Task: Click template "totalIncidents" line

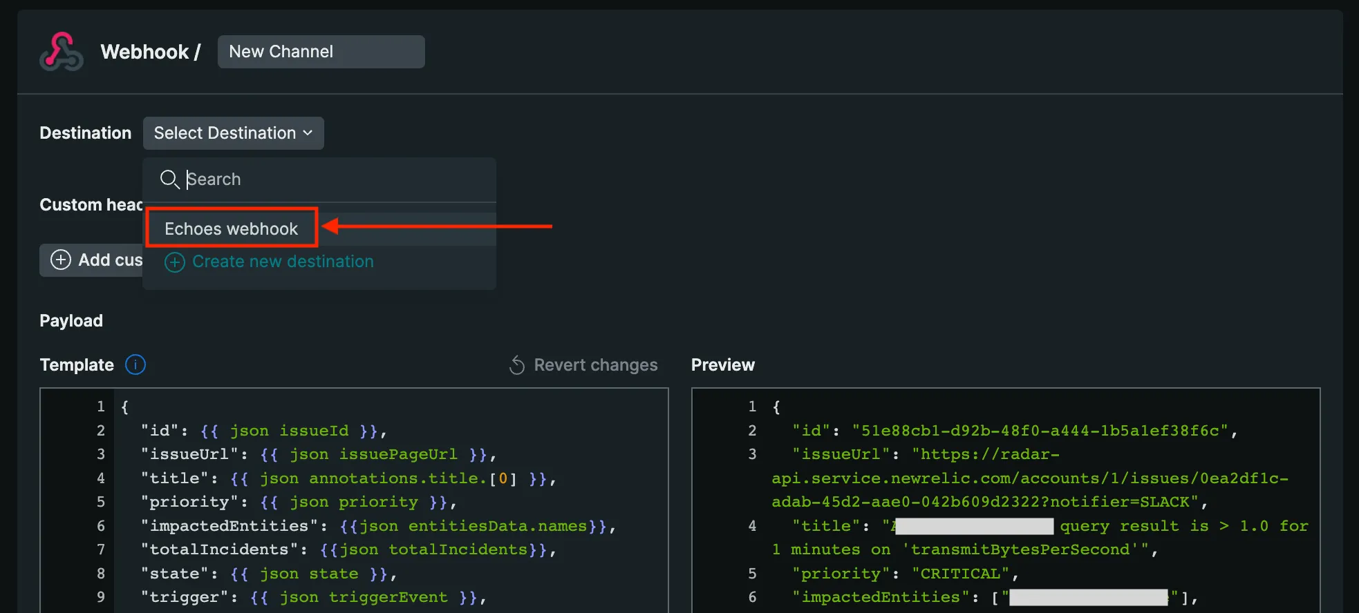Action: (348, 549)
